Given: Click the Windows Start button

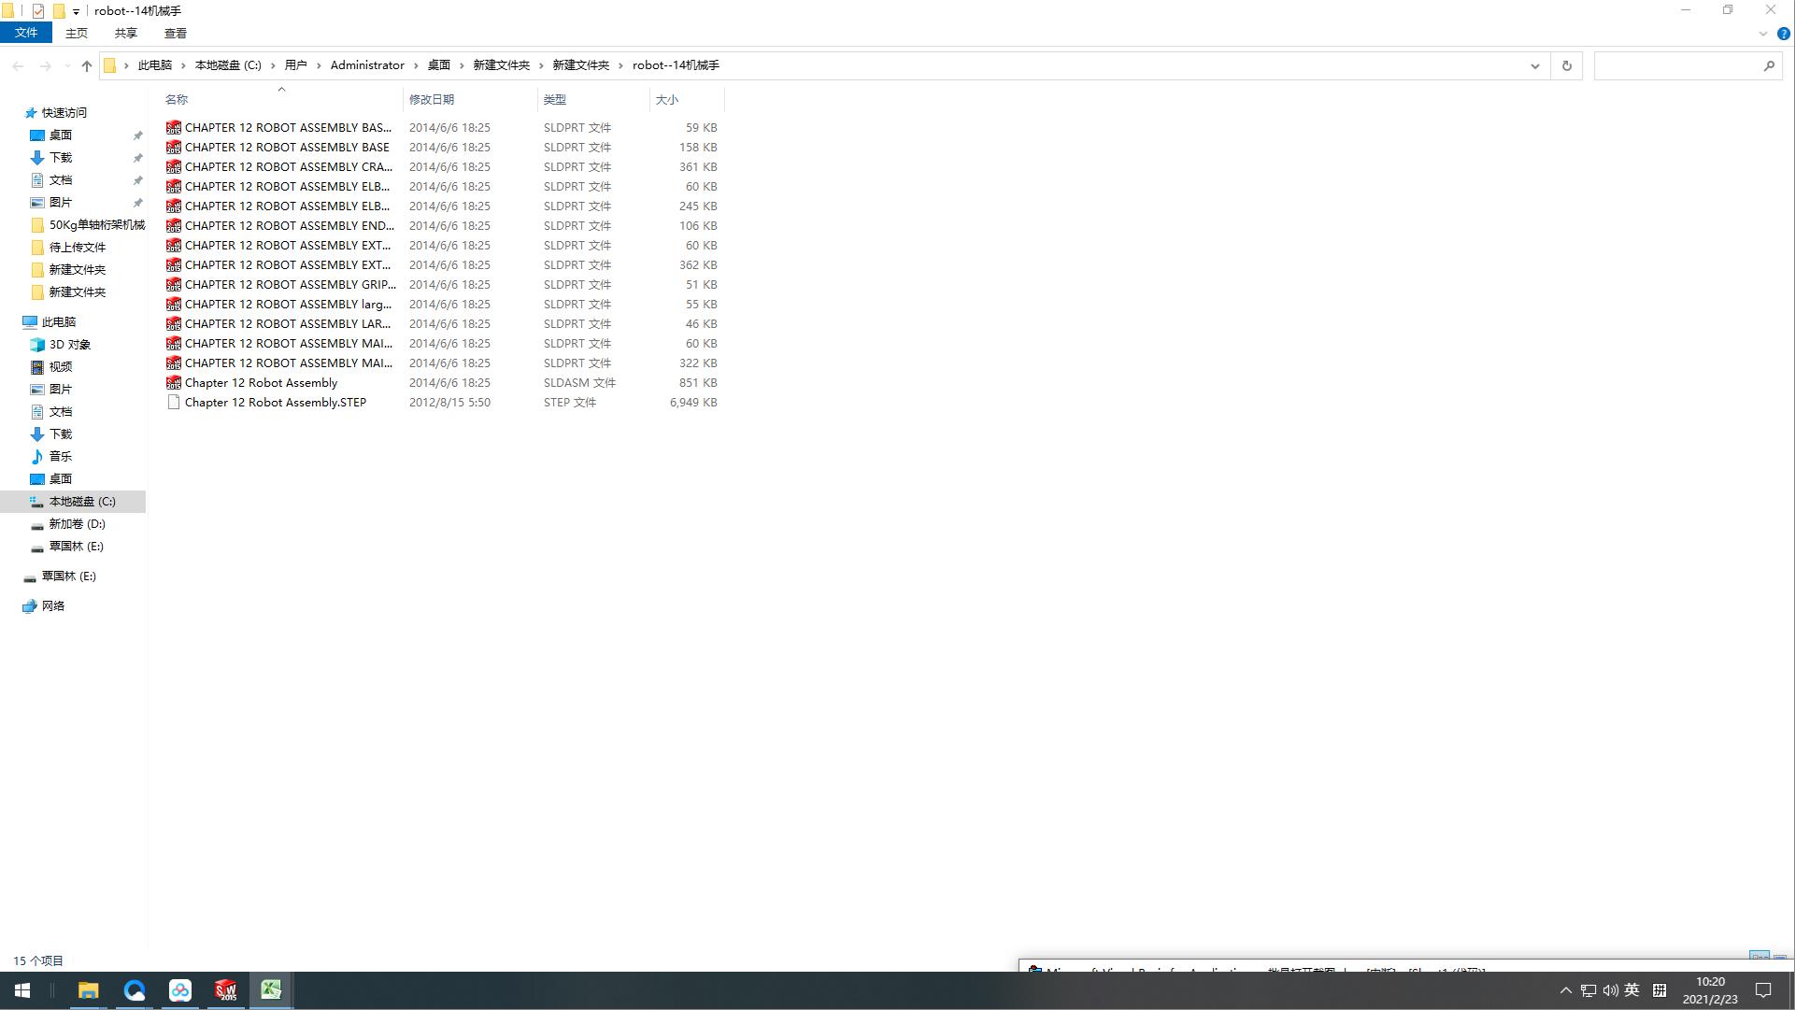Looking at the screenshot, I should pos(21,990).
